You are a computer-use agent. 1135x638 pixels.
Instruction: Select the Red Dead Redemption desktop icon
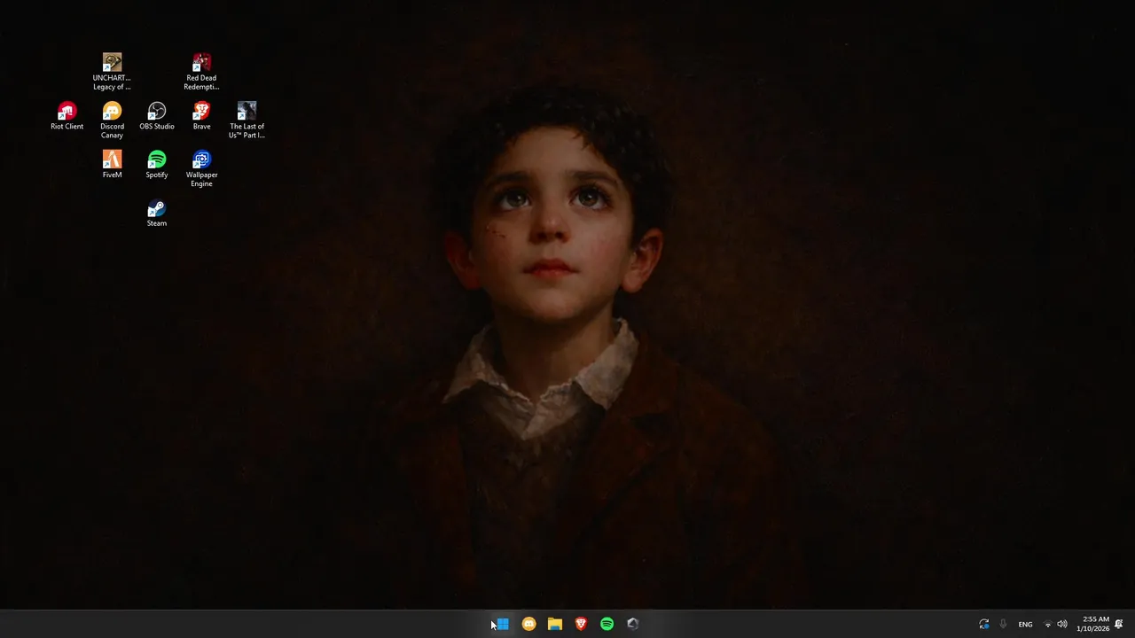click(x=201, y=72)
